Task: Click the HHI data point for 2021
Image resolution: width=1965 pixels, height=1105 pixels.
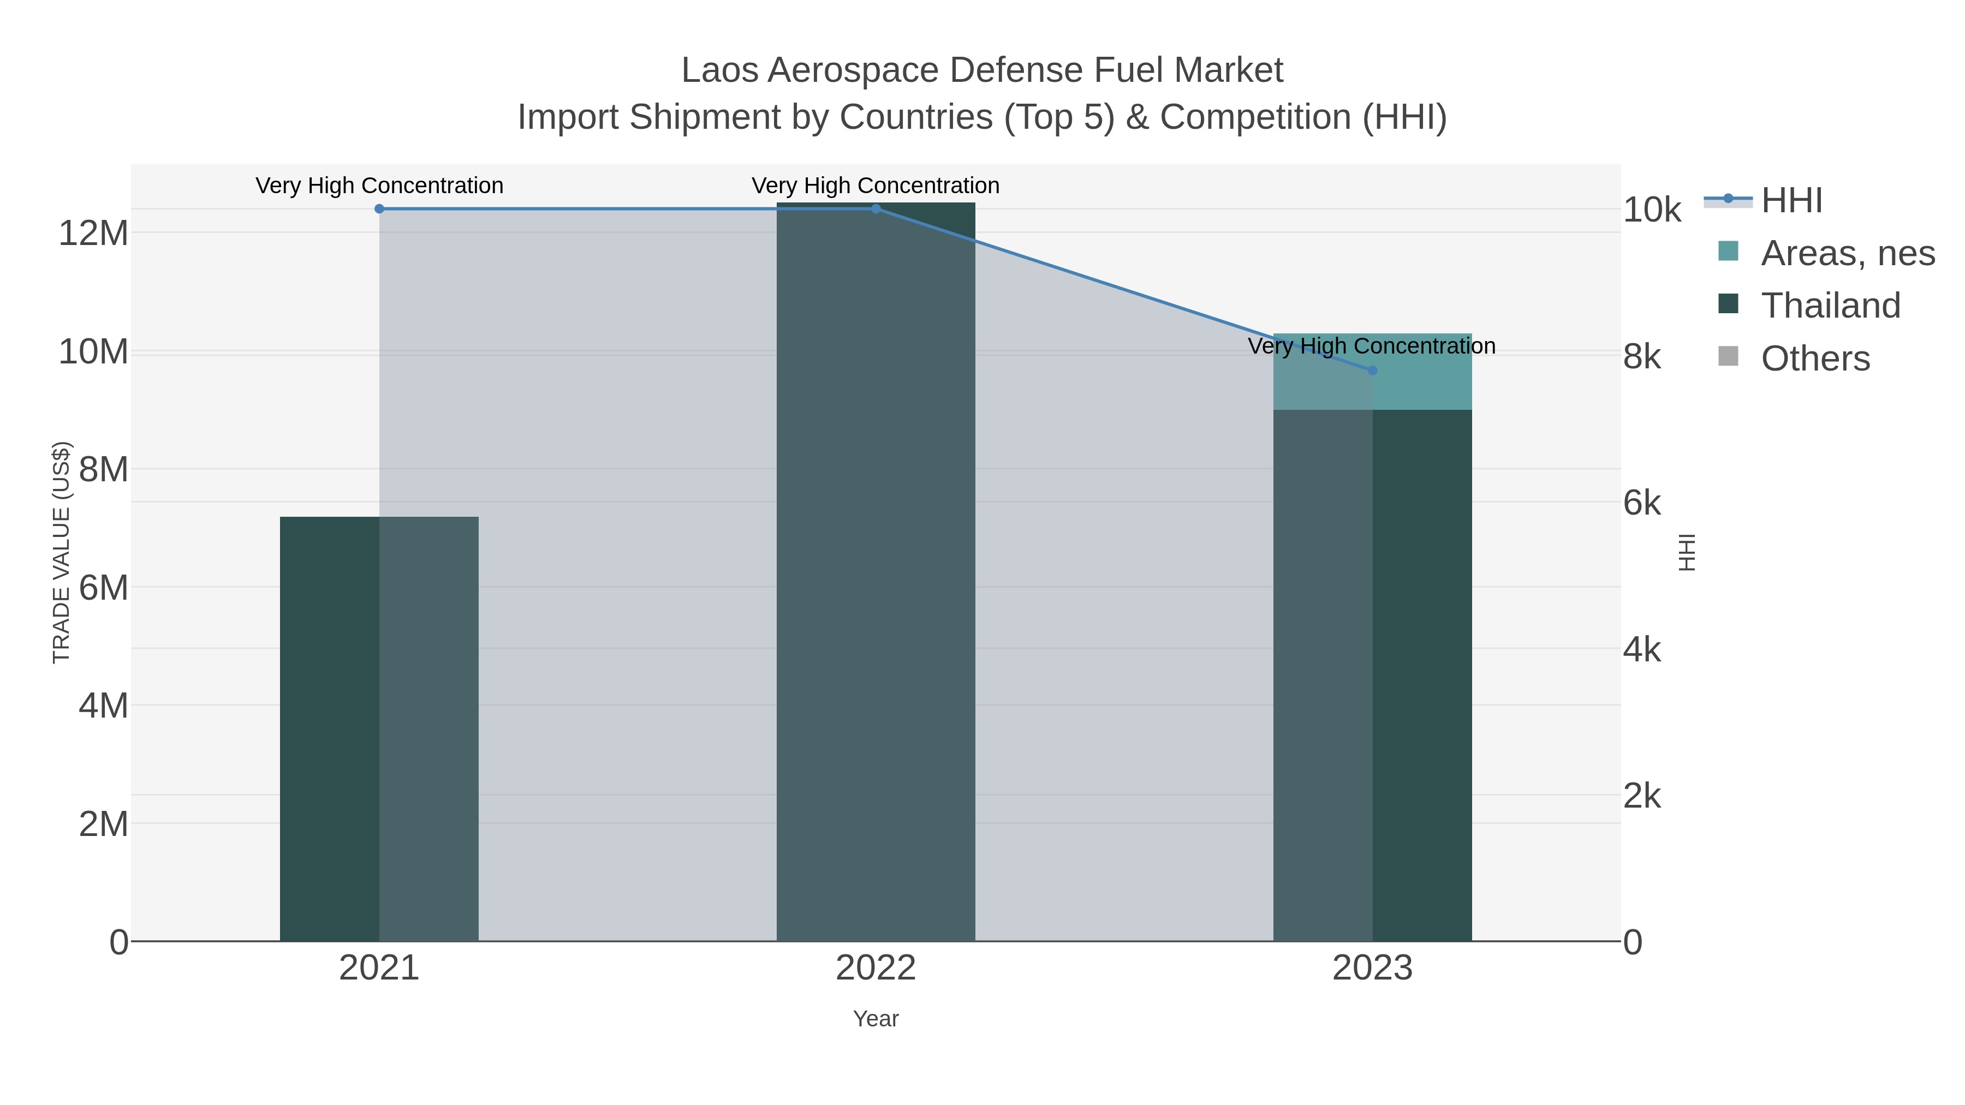Action: [379, 208]
